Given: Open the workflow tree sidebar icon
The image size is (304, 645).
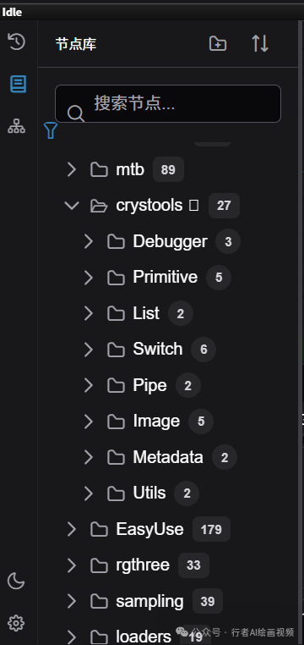Looking at the screenshot, I should [x=16, y=126].
